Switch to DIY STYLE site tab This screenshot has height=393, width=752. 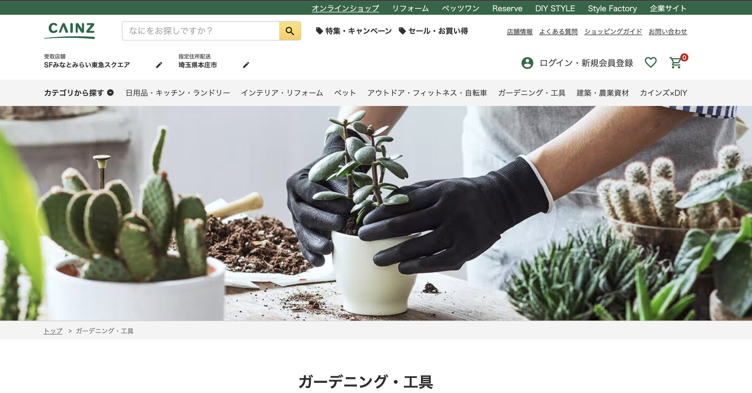point(555,8)
